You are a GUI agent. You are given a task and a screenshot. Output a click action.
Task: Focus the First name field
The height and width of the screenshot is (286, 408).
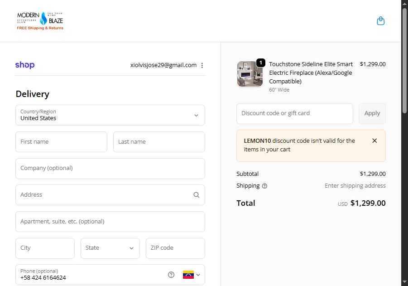61,142
